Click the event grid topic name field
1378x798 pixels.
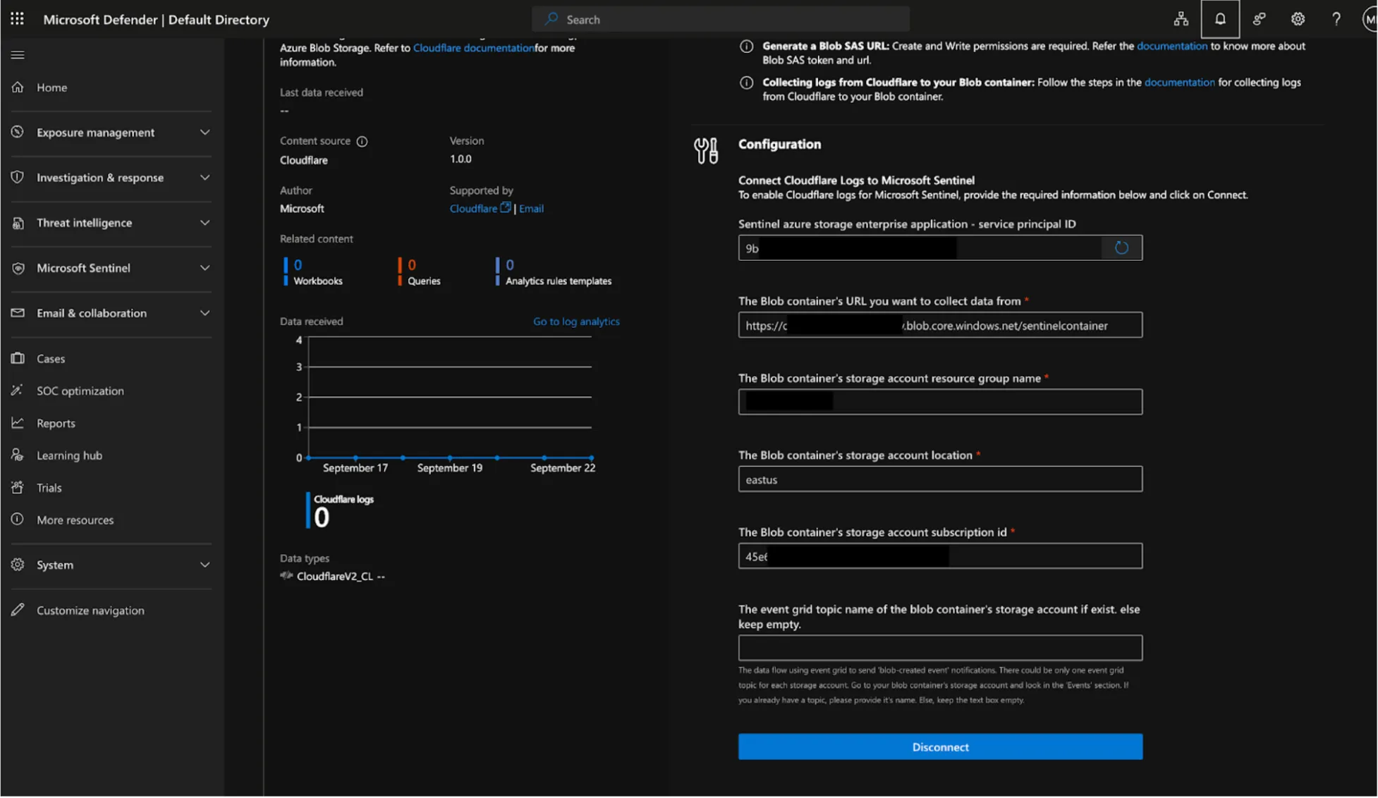pyautogui.click(x=940, y=647)
